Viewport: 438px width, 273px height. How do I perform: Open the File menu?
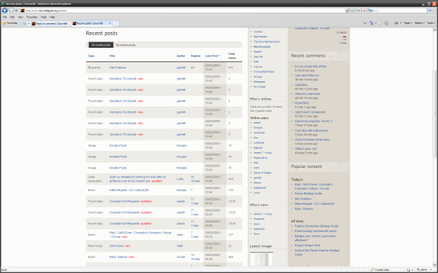pos(5,17)
